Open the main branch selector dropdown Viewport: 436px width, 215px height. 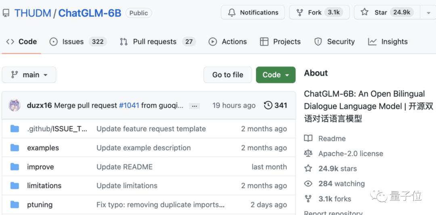tap(29, 75)
